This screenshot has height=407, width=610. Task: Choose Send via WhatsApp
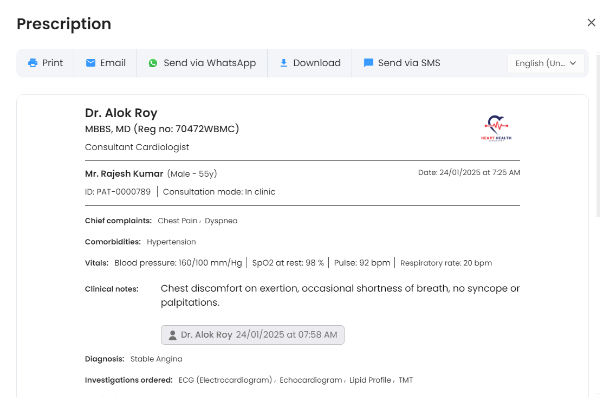tap(209, 63)
